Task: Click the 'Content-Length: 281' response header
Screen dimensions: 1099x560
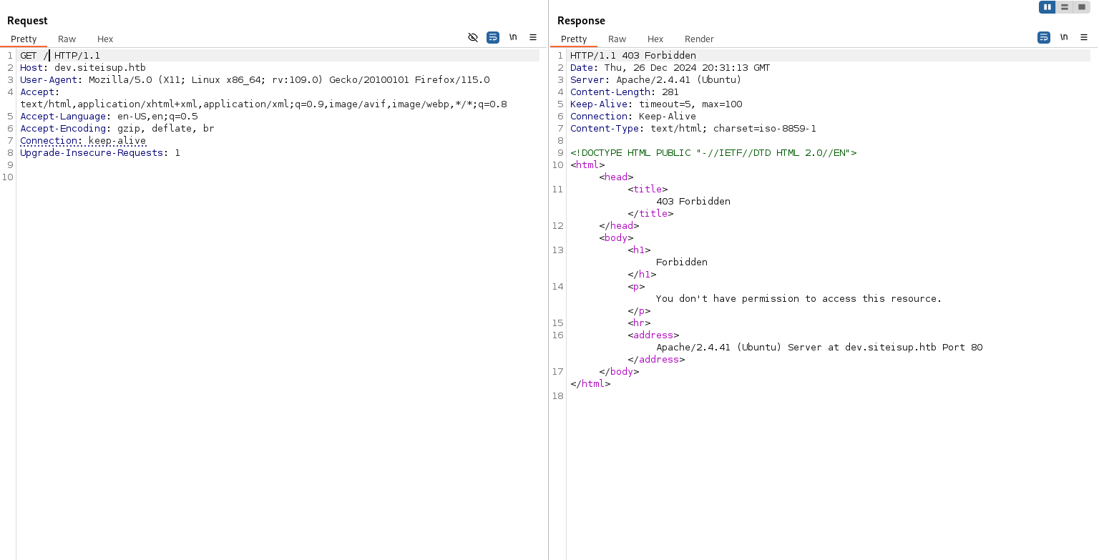Action: pos(625,92)
